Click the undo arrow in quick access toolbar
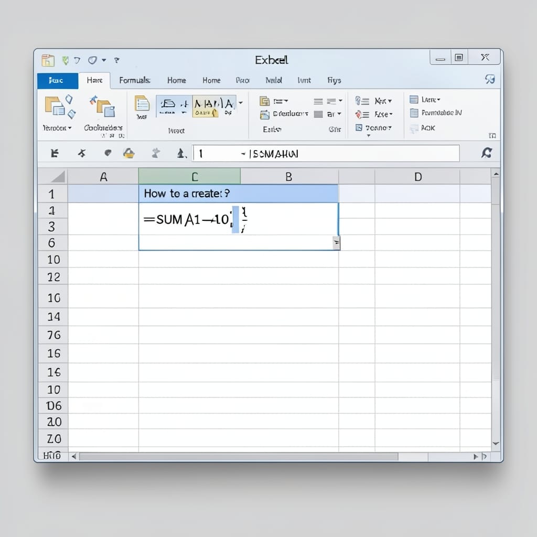Screen dimensions: 537x537 pos(78,60)
